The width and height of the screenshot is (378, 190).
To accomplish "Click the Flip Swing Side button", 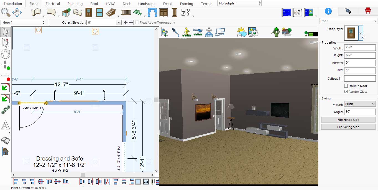I will click(x=348, y=127).
